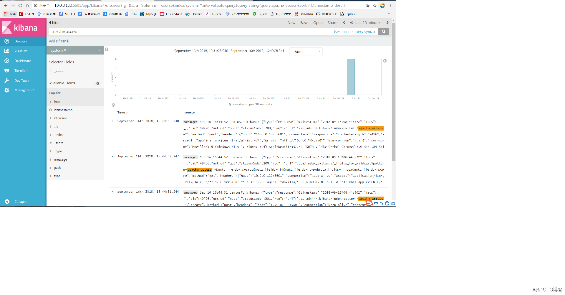The width and height of the screenshot is (565, 295).
Task: Expand the 16:44:52.247 log row
Action: tap(112, 156)
